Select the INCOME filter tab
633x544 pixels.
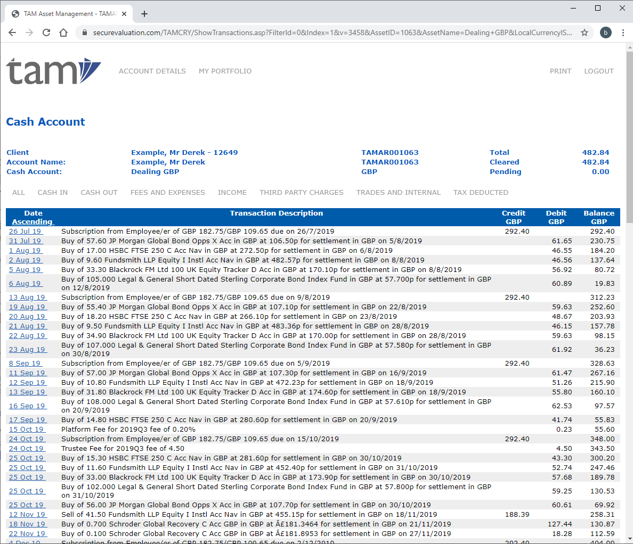coord(232,192)
